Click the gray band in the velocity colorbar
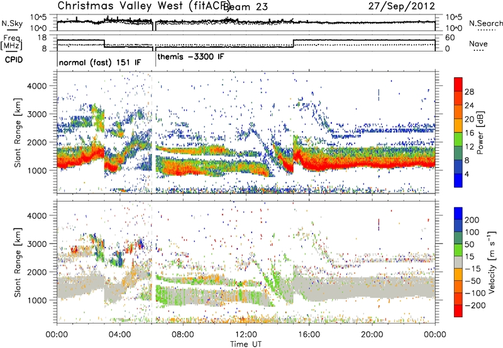The image size is (503, 348). (x=458, y=262)
